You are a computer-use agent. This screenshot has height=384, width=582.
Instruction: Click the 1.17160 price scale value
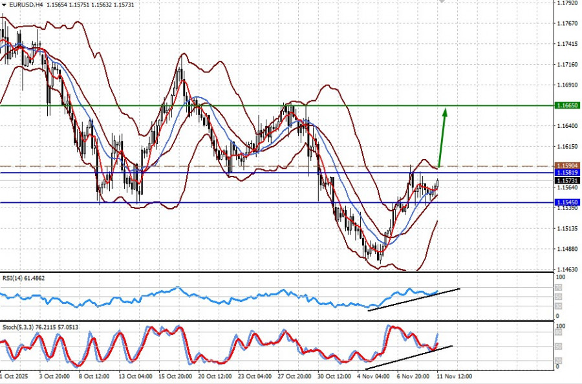[x=568, y=65]
